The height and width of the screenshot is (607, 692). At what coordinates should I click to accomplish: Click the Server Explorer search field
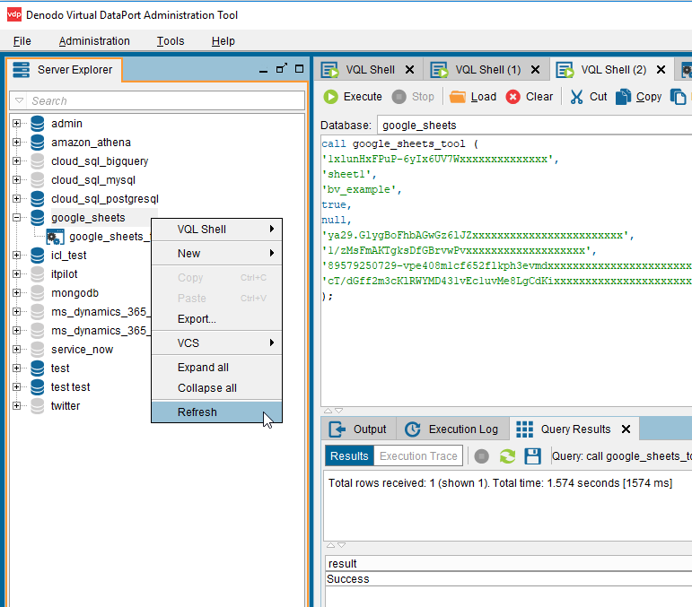157,100
